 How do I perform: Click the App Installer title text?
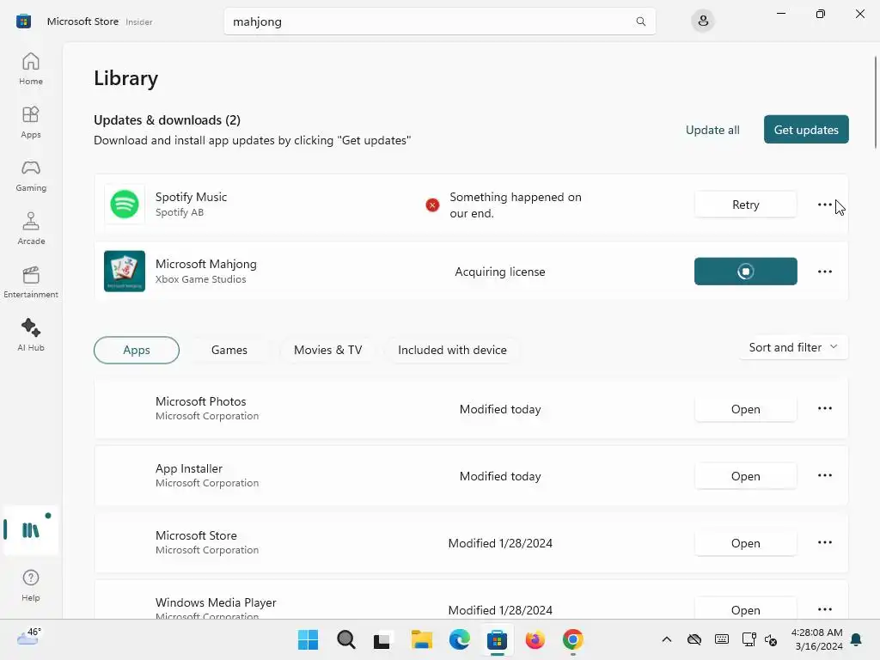(188, 468)
